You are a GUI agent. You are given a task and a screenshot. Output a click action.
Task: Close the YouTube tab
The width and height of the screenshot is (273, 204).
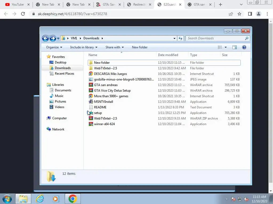pyautogui.click(x=29, y=5)
